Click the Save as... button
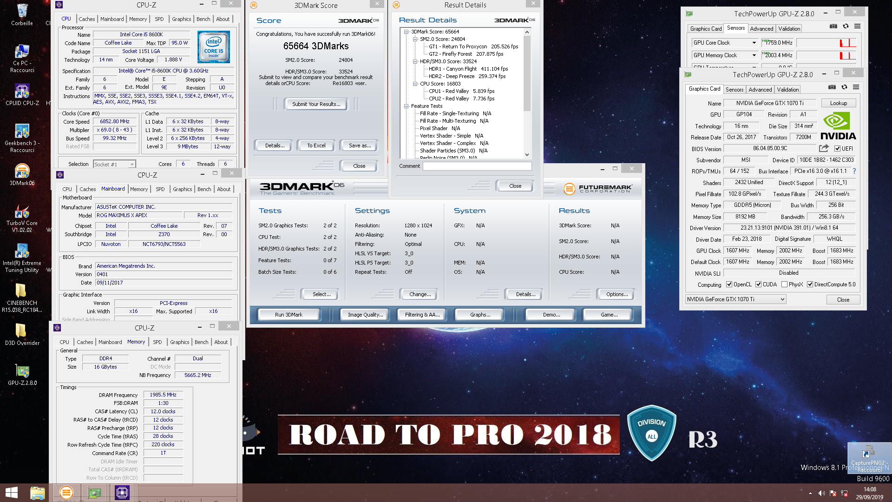Viewport: 892px width, 502px height. 360,145
